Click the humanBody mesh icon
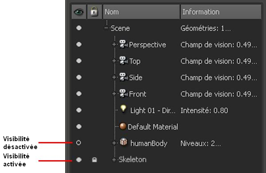The height and width of the screenshot is (173, 266). pos(124,142)
